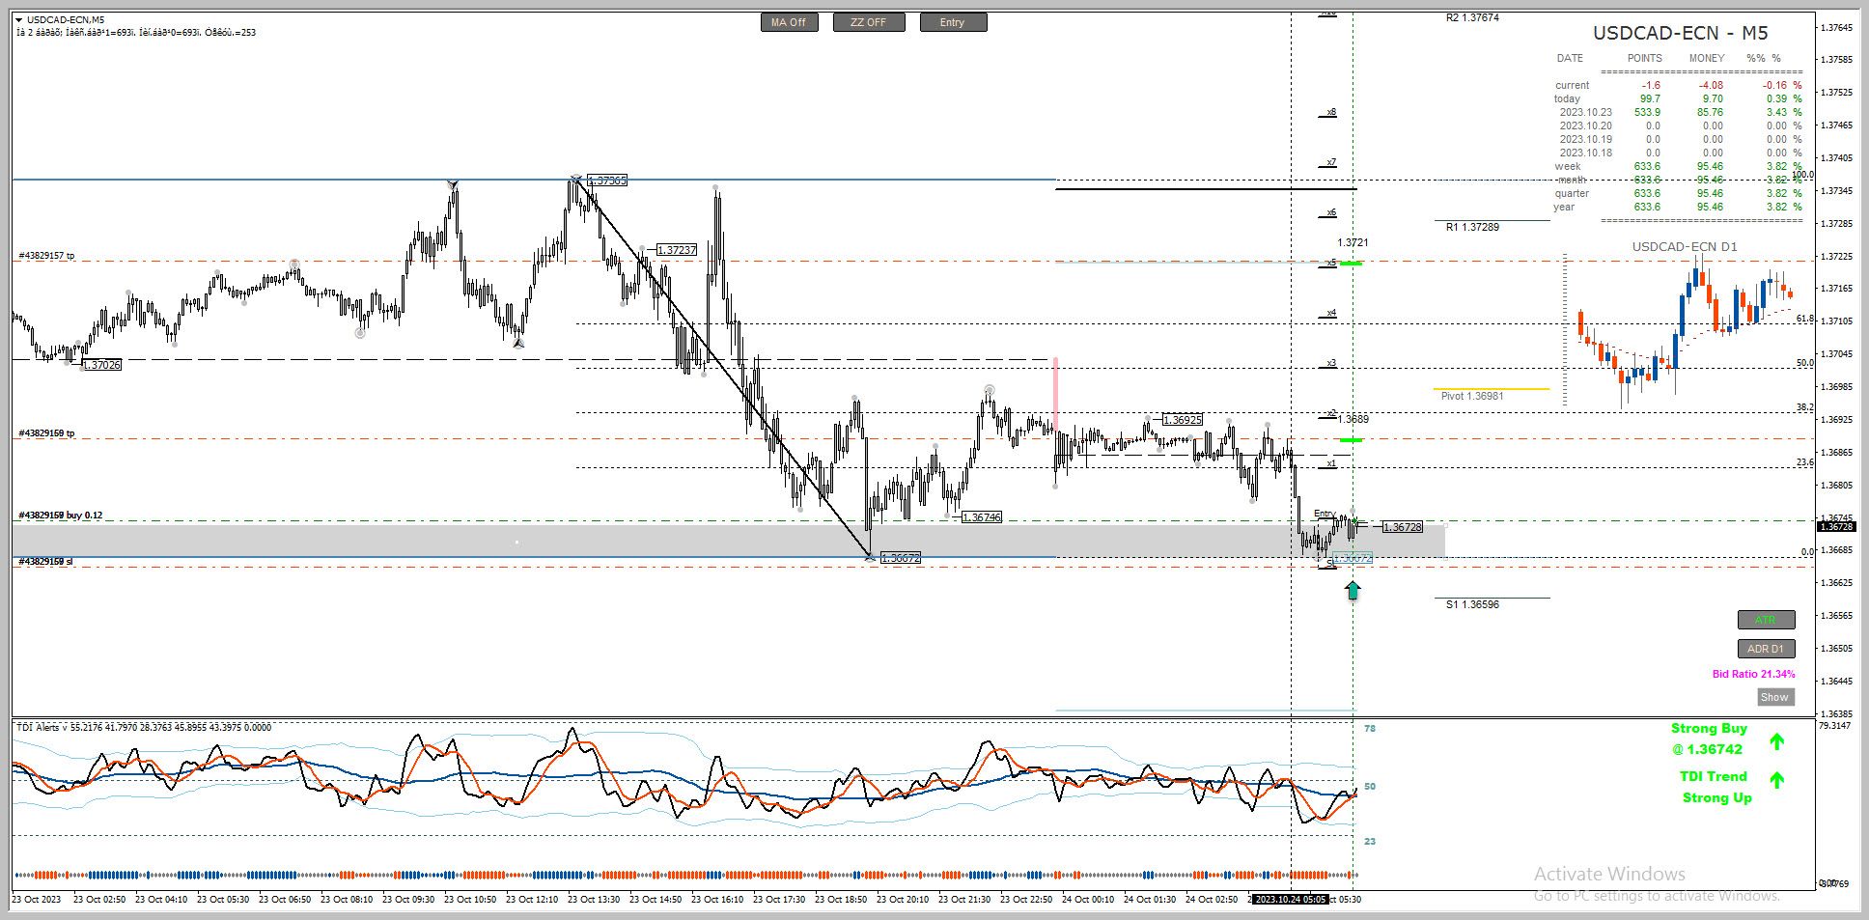Click the USDCAD-ECN - M5 panel title
The image size is (1869, 920).
1680,33
